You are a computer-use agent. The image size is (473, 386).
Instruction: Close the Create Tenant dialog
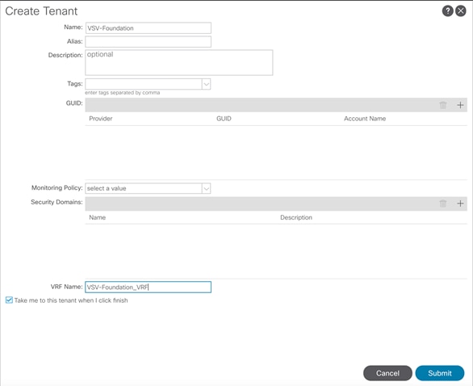tap(461, 11)
